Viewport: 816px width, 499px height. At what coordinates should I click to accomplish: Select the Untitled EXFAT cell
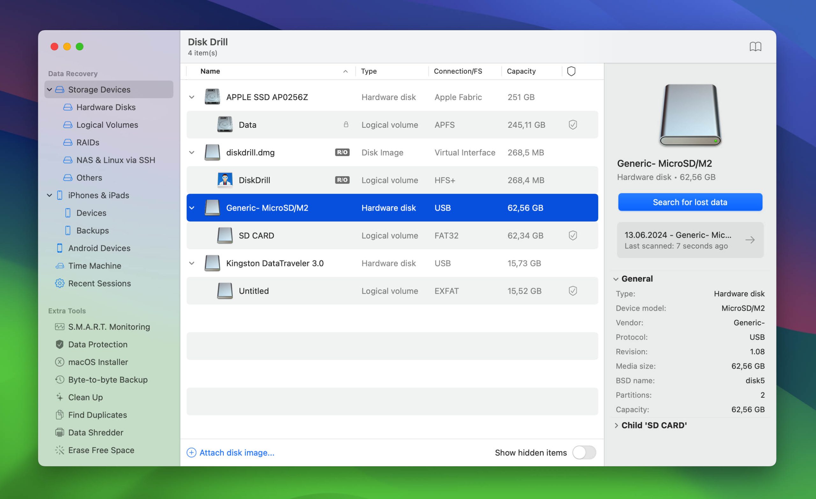tap(447, 291)
